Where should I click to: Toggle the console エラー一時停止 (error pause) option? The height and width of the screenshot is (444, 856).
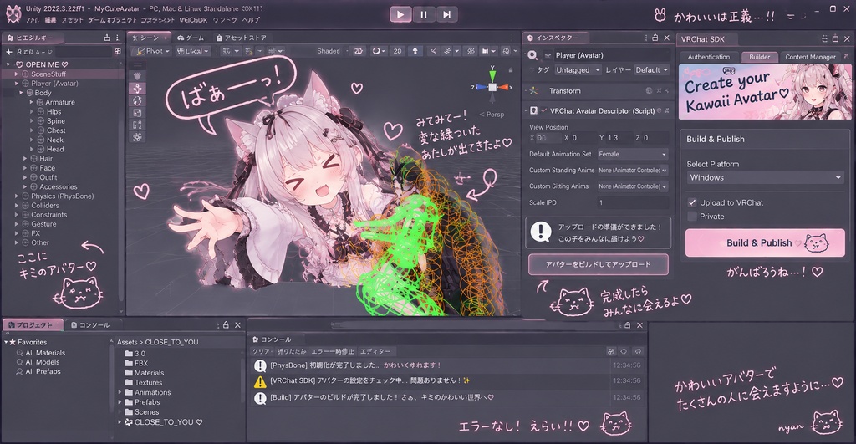point(333,351)
